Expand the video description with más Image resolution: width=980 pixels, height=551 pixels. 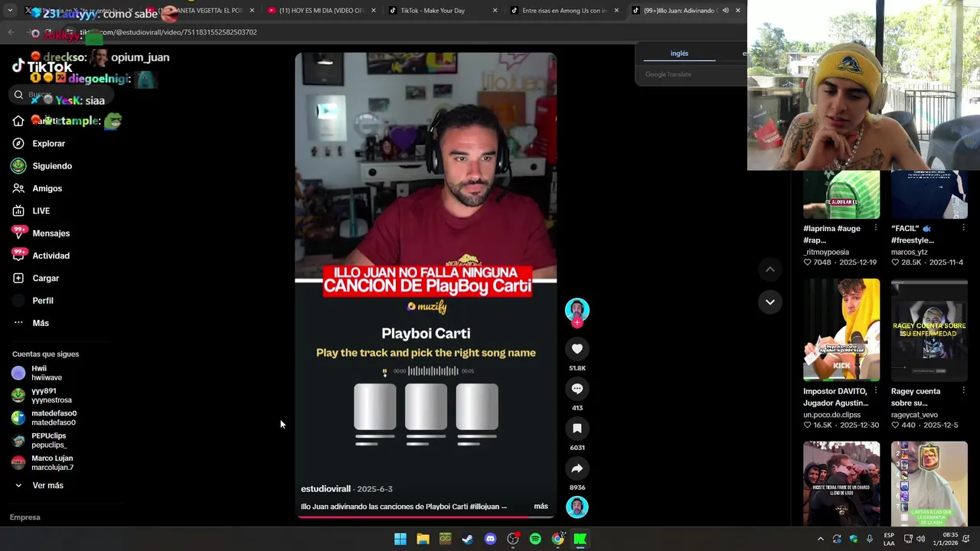tap(541, 507)
